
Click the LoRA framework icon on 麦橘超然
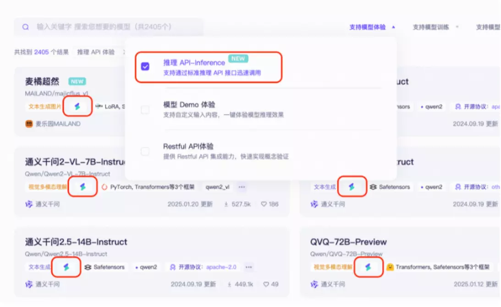(x=99, y=106)
